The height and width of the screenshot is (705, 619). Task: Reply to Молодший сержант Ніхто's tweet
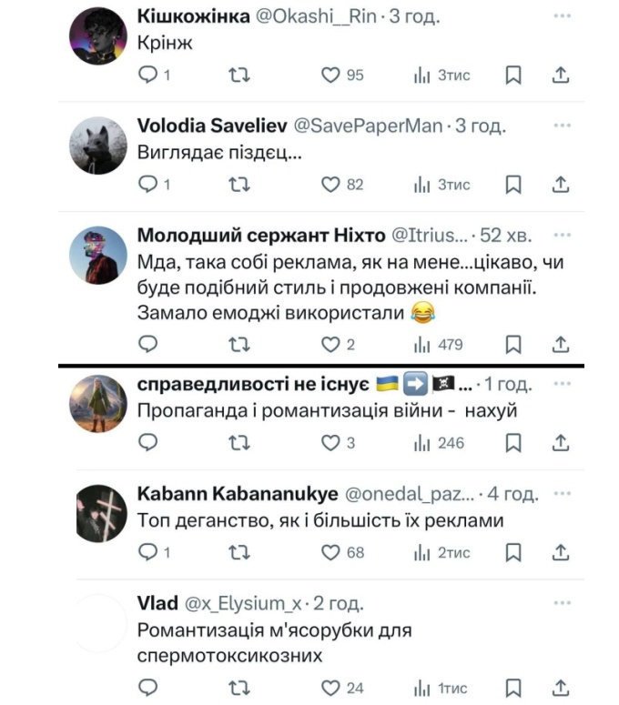point(147,345)
